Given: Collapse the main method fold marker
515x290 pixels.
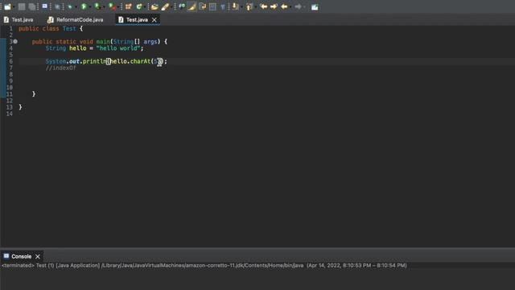Looking at the screenshot, I should 15,41.
